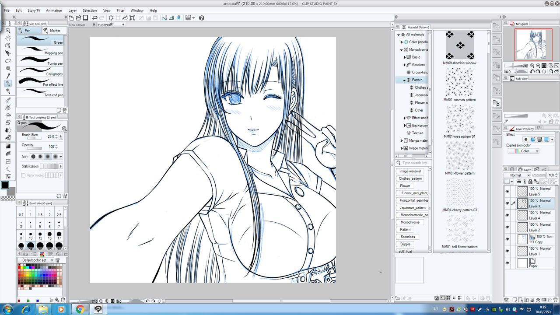This screenshot has width=560, height=315.
Task: Click the Stipple tag button
Action: coord(406,244)
